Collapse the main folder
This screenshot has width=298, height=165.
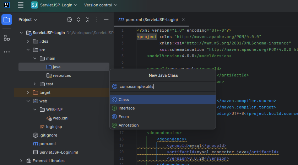(35, 58)
